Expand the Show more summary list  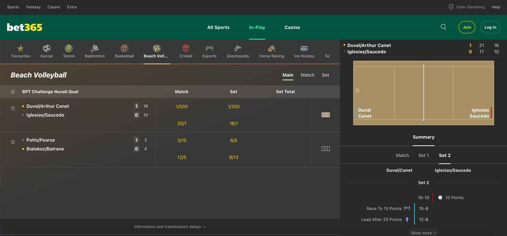(x=423, y=233)
